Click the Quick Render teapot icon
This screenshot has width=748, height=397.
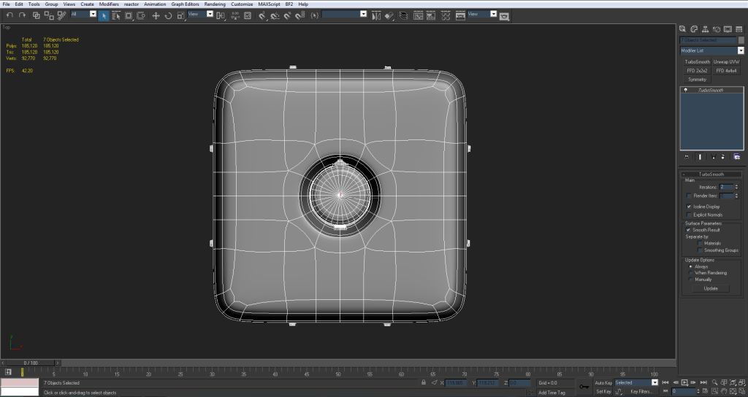coord(505,15)
